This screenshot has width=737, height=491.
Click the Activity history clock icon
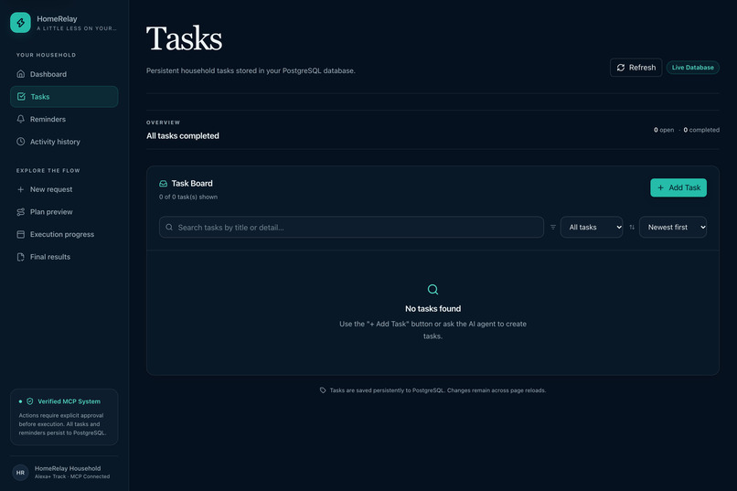21,142
